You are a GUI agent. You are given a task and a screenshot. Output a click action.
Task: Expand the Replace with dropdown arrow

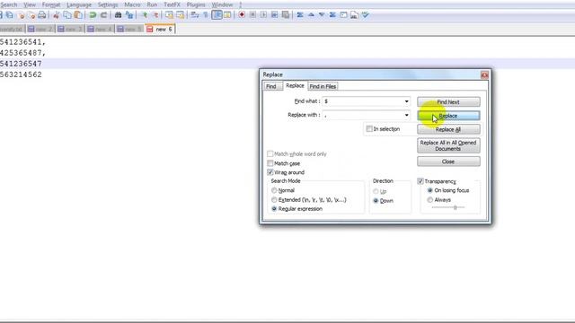[x=406, y=115]
